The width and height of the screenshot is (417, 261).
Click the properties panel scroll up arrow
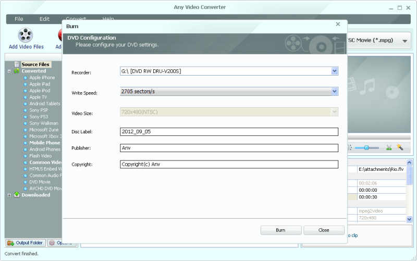409,163
